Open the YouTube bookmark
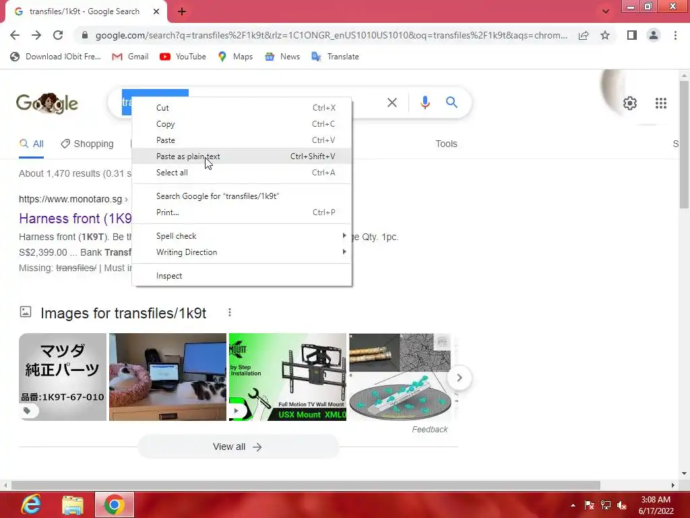690x518 pixels. click(183, 57)
